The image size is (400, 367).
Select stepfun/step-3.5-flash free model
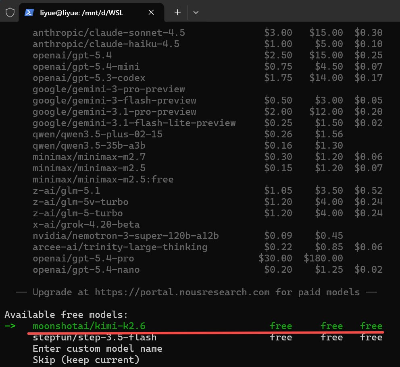tap(207, 338)
